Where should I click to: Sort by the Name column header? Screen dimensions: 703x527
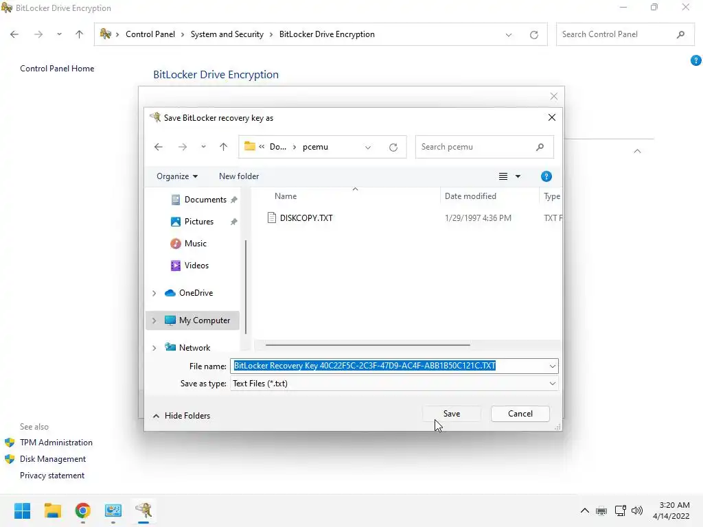(x=286, y=196)
